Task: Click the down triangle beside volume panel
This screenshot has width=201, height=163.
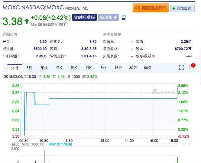Action: tap(190, 144)
